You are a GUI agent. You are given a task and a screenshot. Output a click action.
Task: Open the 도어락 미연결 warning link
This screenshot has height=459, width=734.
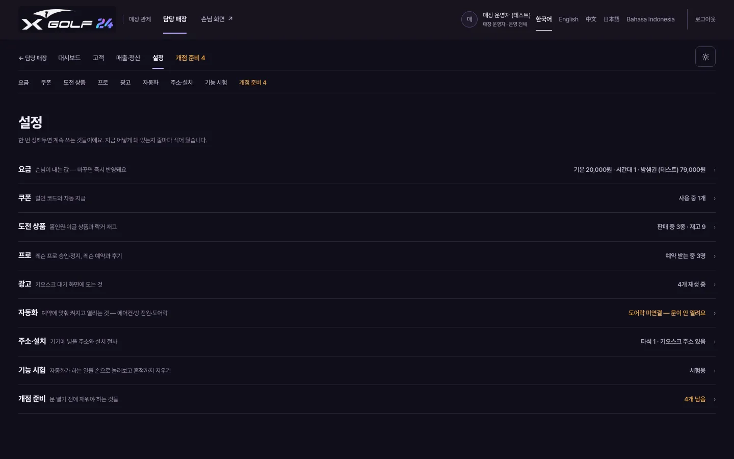click(x=667, y=313)
